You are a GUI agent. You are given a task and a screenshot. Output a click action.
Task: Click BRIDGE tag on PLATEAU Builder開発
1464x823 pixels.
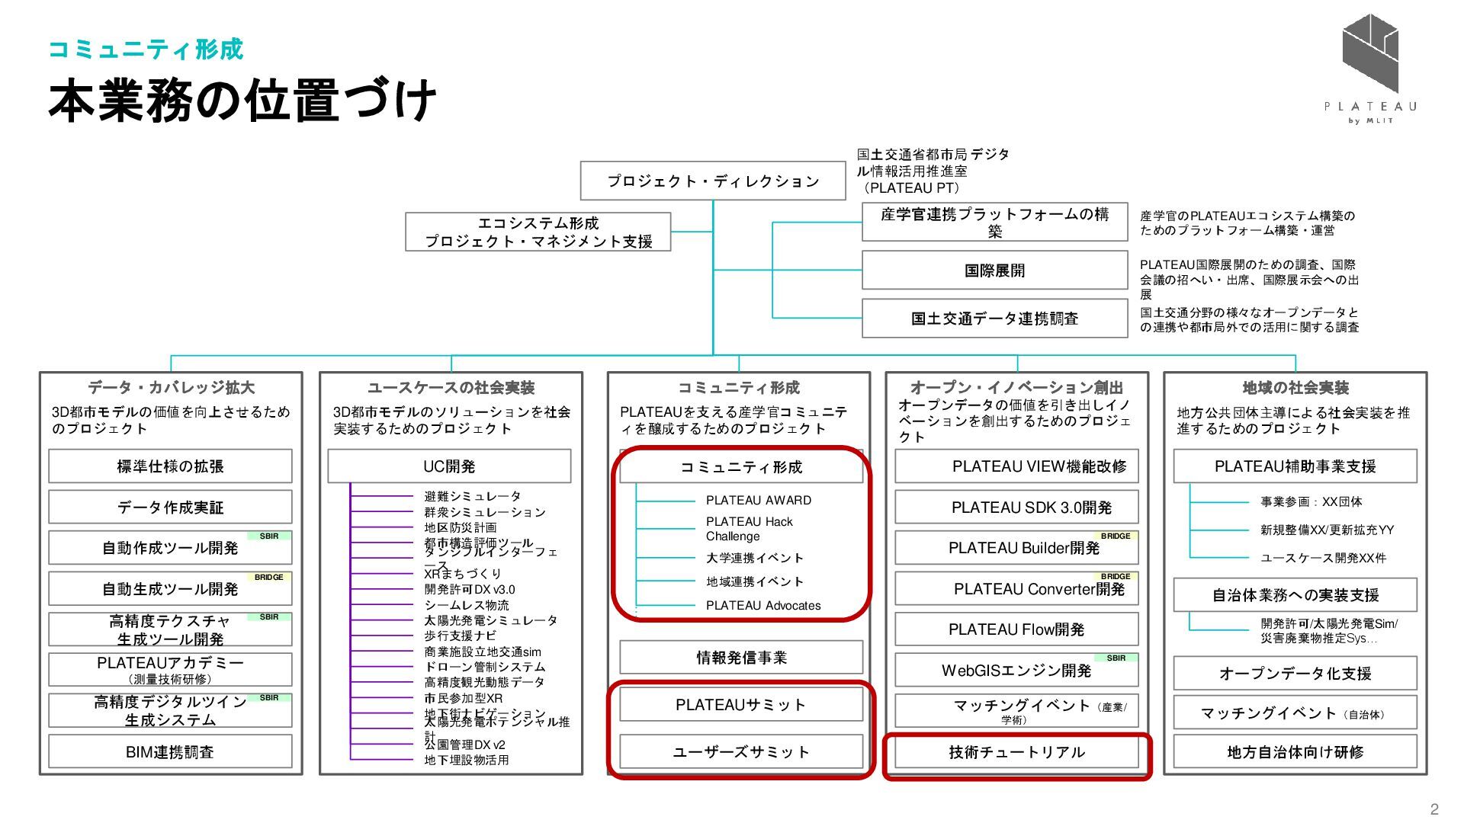[1116, 536]
